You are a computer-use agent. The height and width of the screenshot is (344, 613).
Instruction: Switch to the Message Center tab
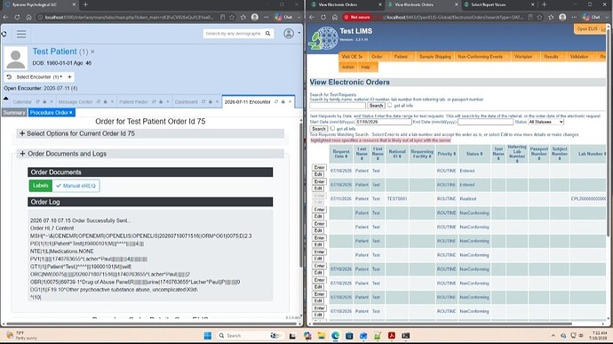point(76,101)
